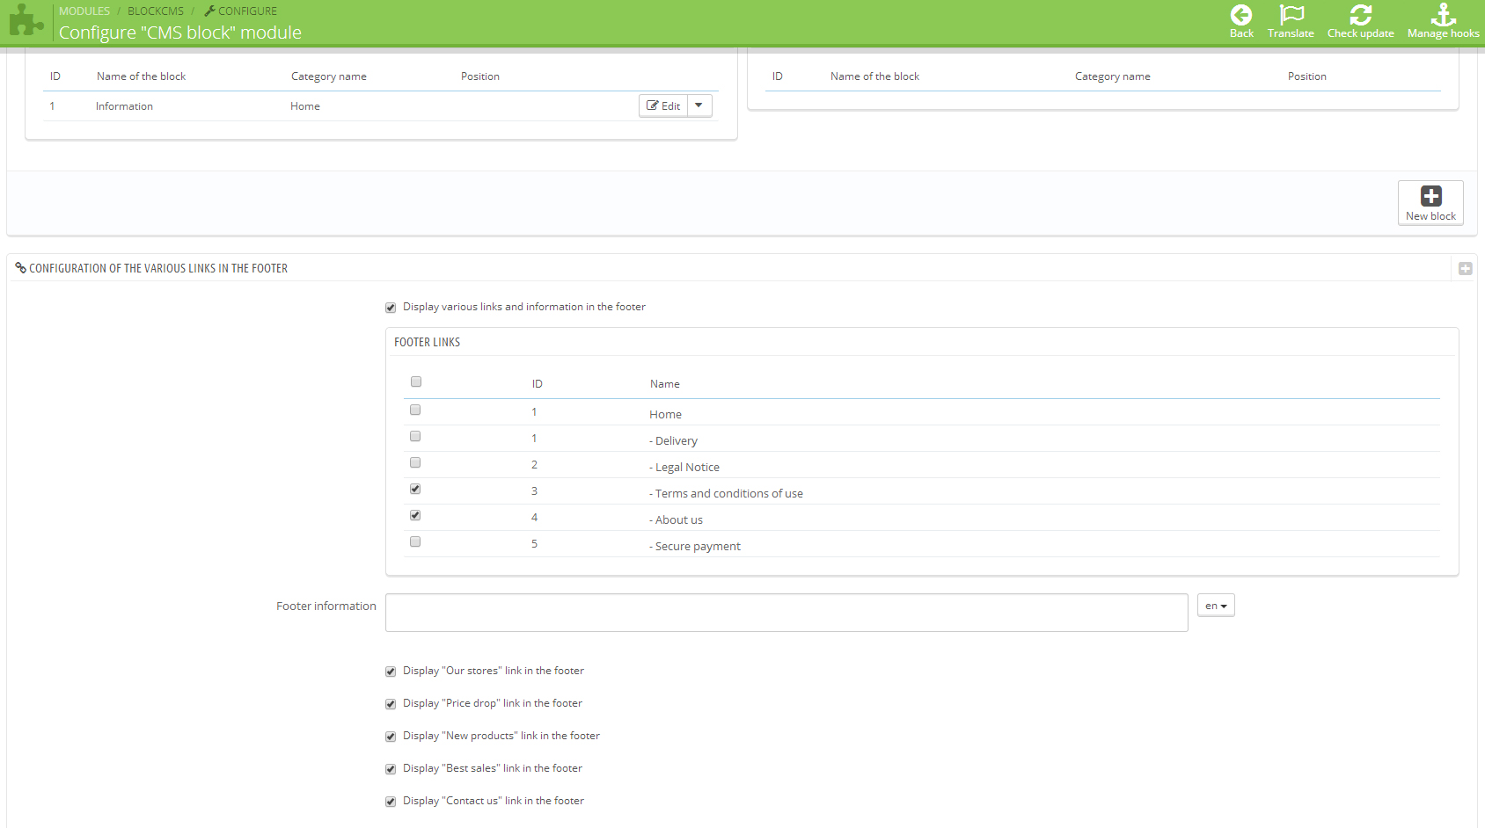
Task: Click the Back arrow icon
Action: [1240, 16]
